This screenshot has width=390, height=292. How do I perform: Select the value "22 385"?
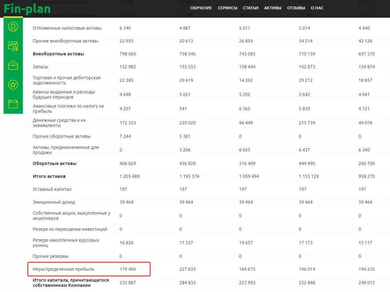[x=126, y=80]
